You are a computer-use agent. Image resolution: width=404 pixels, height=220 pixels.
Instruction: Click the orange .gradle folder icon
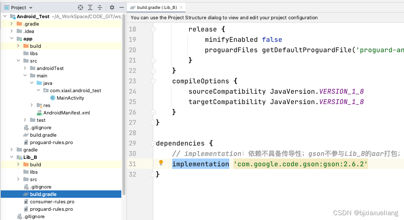[19, 24]
